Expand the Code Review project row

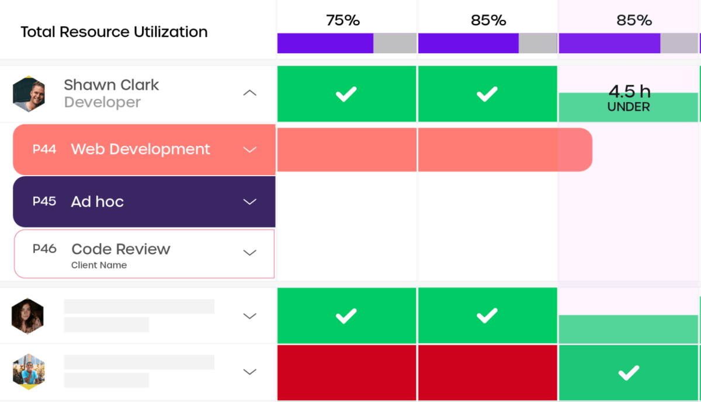(249, 253)
